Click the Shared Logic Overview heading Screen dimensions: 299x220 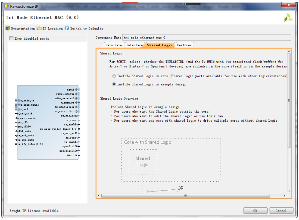click(119, 99)
